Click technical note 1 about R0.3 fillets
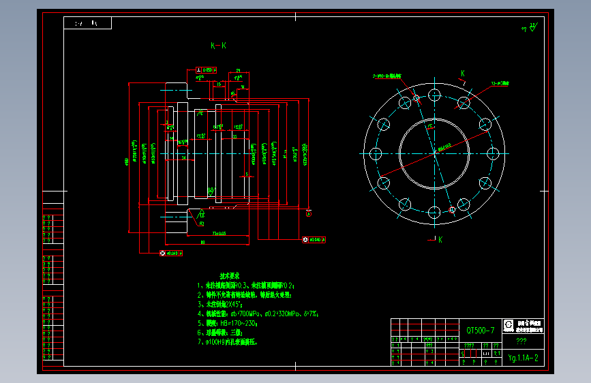Image resolution: width=591 pixels, height=383 pixels. click(x=246, y=286)
